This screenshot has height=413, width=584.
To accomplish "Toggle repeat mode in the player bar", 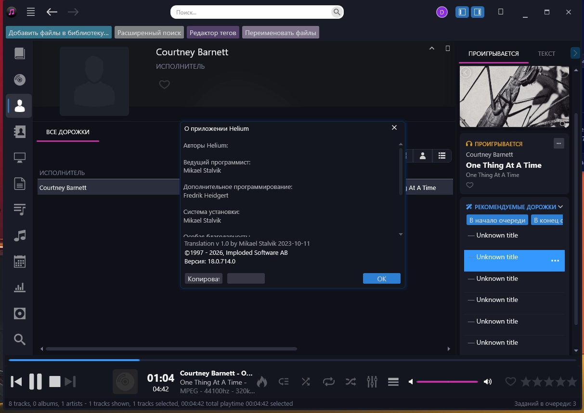I will [x=328, y=382].
